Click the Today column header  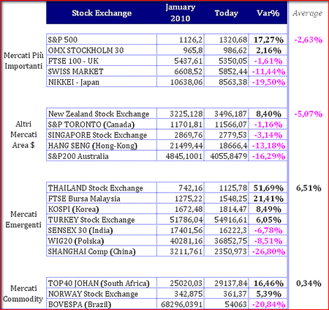point(227,13)
